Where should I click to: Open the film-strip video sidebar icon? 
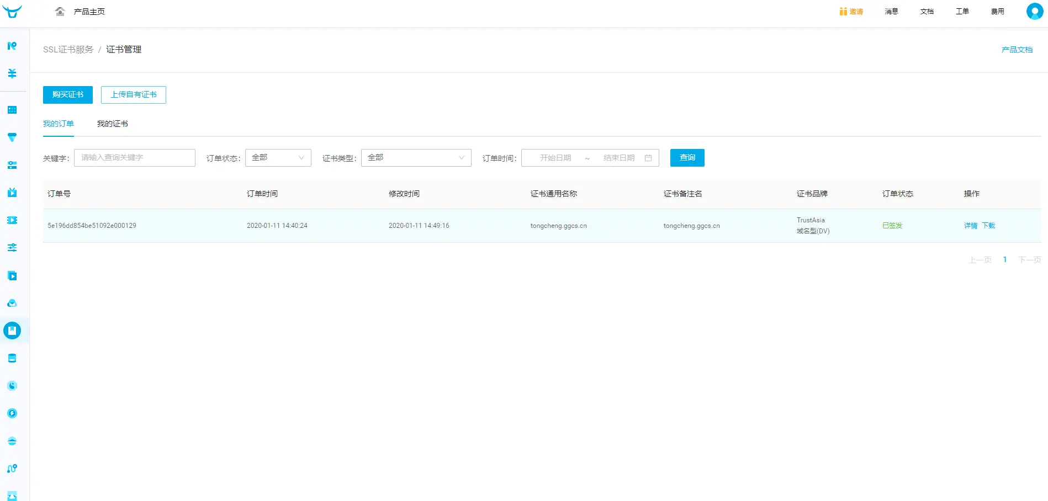click(12, 220)
